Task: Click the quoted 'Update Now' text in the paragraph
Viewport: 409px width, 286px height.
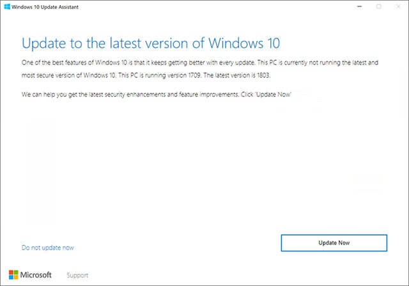Action: coord(274,95)
